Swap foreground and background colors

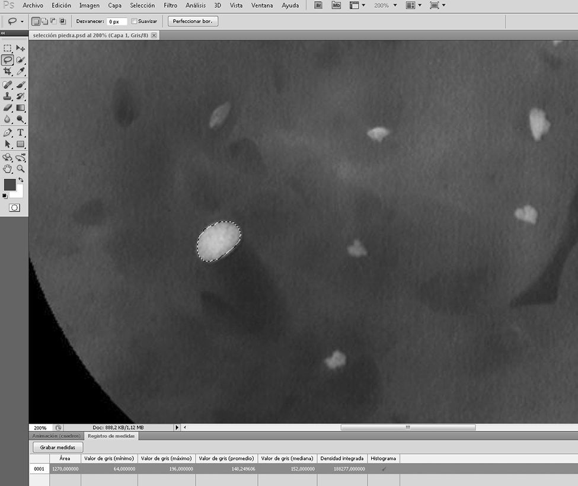click(21, 180)
